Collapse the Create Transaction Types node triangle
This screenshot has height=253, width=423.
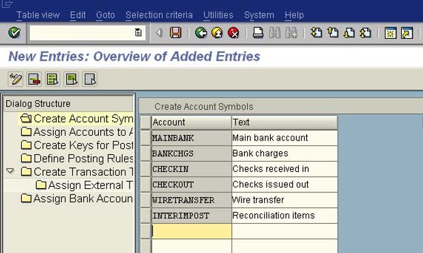click(x=10, y=171)
